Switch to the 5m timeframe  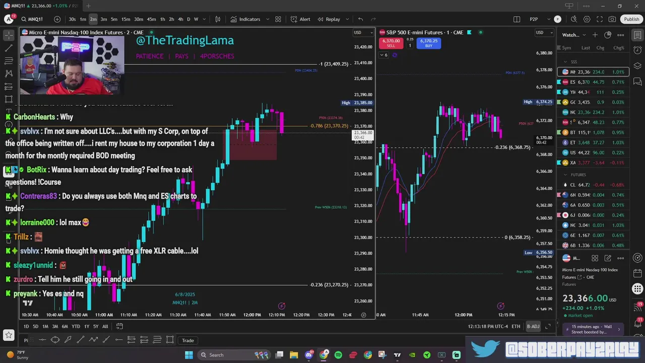click(114, 19)
